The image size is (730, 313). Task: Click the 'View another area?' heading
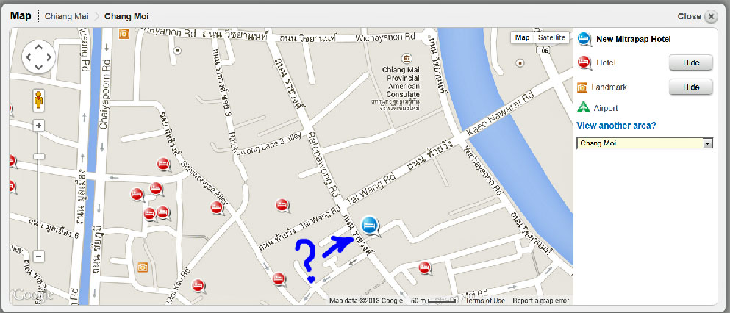616,126
